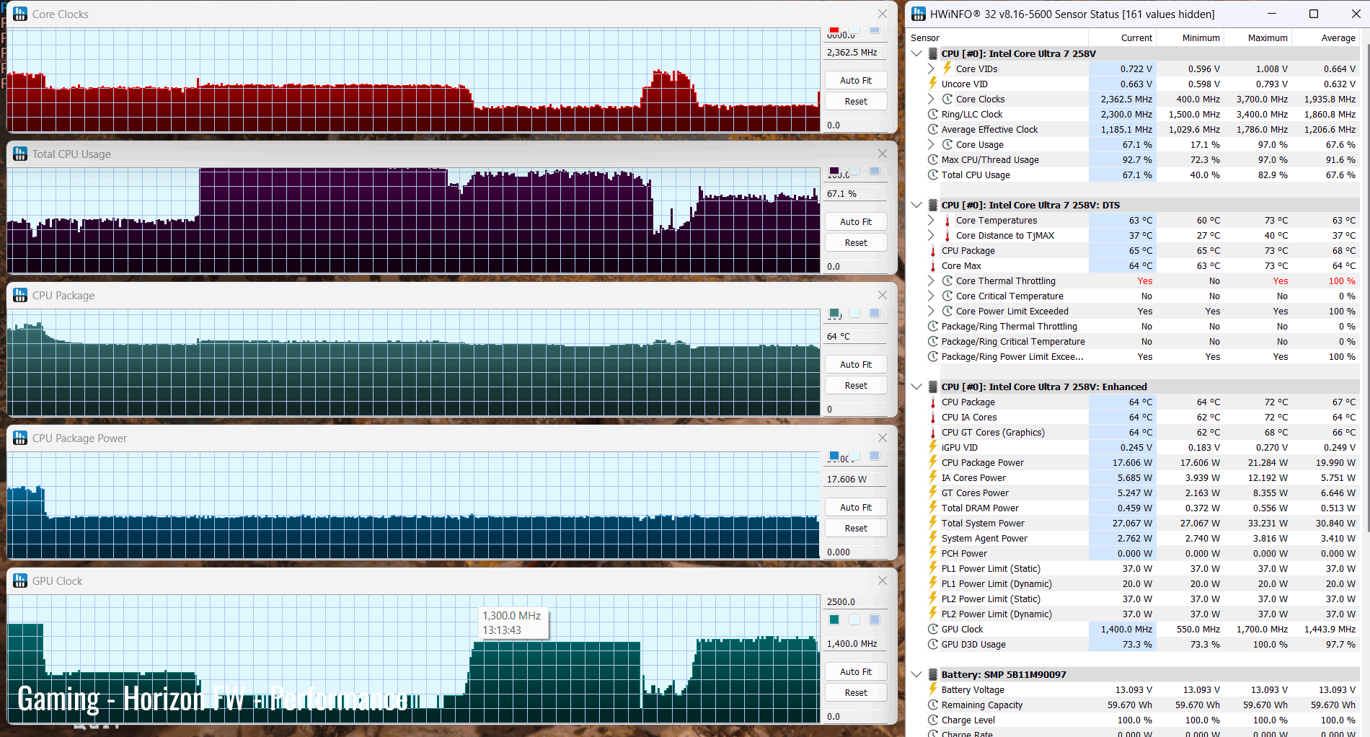Click Reset in Core Clocks graph
The image size is (1370, 737).
pyautogui.click(x=856, y=101)
